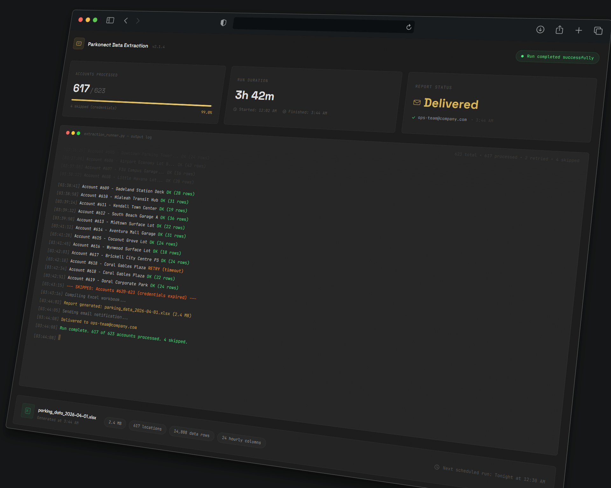Toggle the browser sidebar panel icon

(x=110, y=20)
